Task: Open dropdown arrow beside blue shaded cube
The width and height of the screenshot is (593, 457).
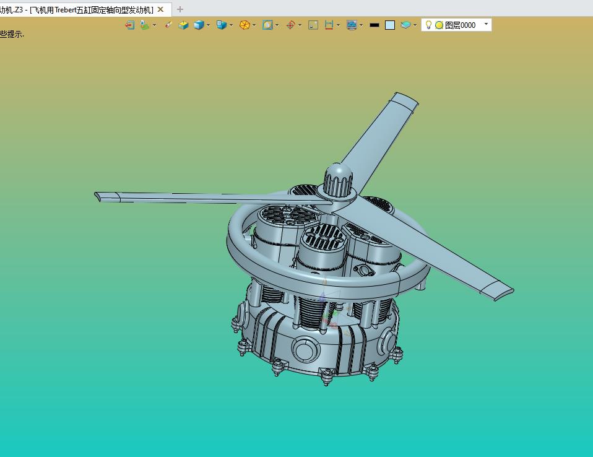Action: click(x=209, y=25)
